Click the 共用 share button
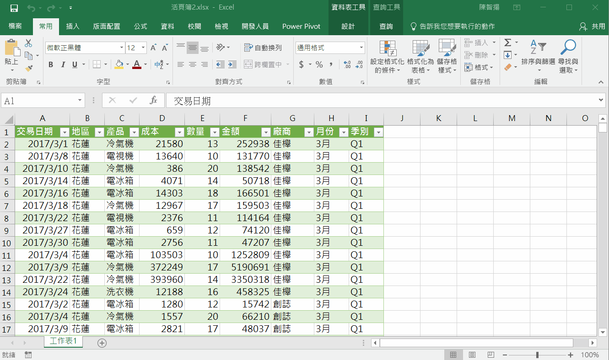The height and width of the screenshot is (360, 609). [x=592, y=26]
